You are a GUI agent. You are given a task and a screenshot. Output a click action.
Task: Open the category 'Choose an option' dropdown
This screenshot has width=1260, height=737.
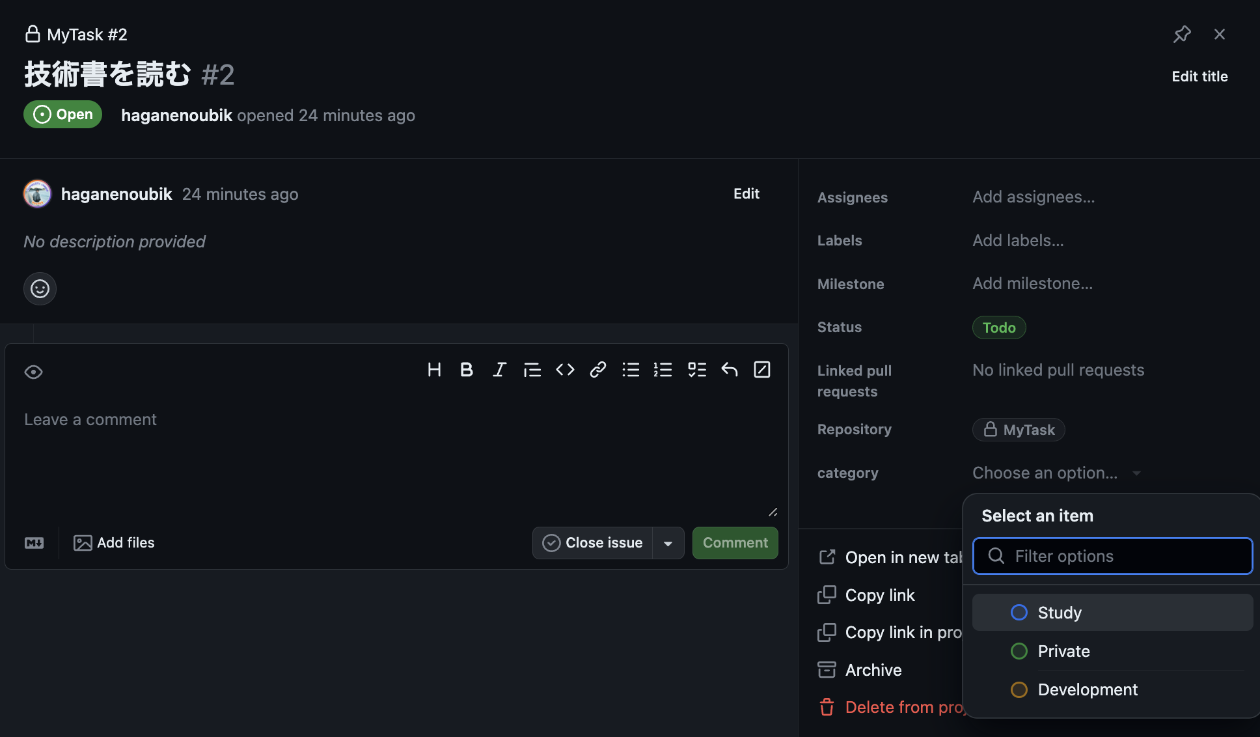1054,473
